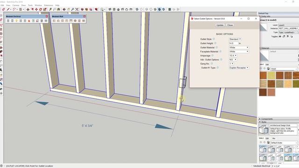The image size is (299, 168).
Task: Enable X-Ray face style icon
Action: pos(137,9)
